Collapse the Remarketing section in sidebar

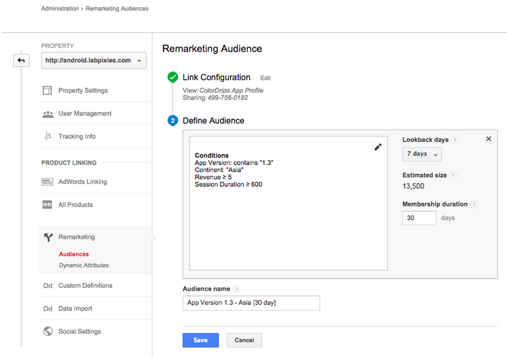pos(76,237)
